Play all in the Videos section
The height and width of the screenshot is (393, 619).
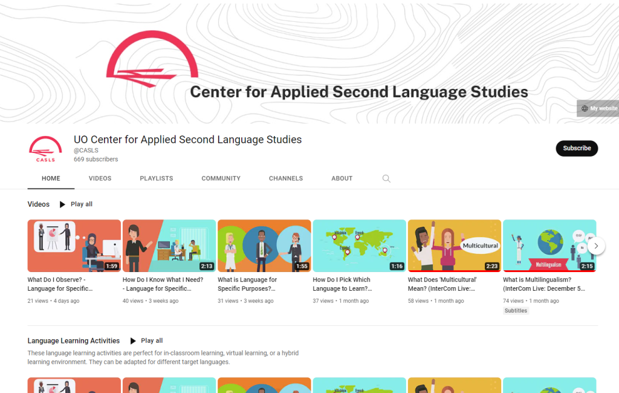pyautogui.click(x=82, y=204)
